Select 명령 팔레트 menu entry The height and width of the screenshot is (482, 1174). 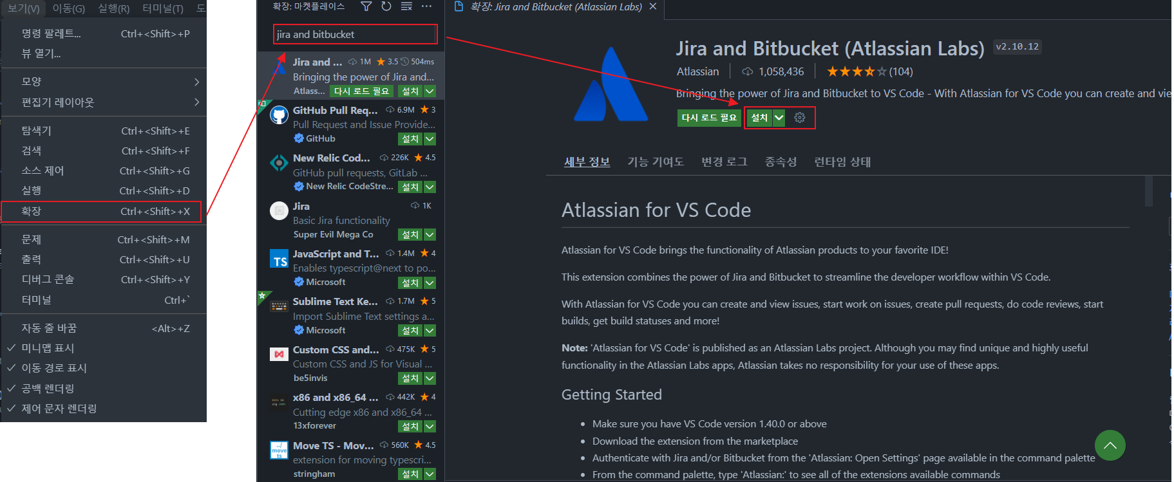[x=104, y=33]
